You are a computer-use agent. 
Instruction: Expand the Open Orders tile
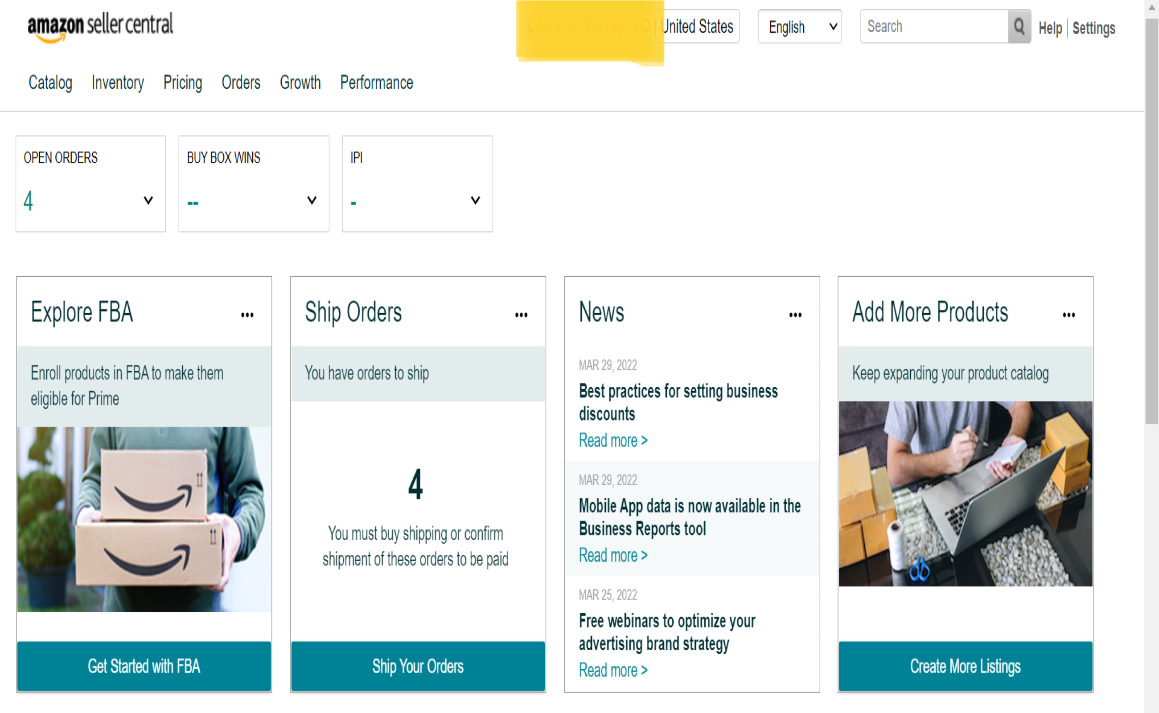tap(148, 201)
